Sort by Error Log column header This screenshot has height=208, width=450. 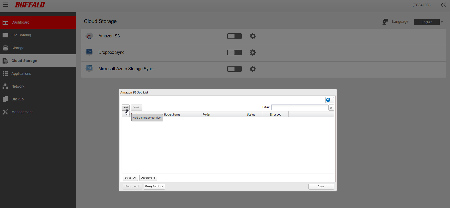pos(276,115)
